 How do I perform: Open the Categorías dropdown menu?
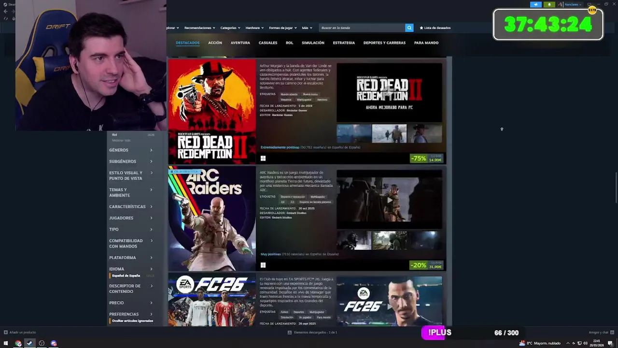click(x=230, y=28)
